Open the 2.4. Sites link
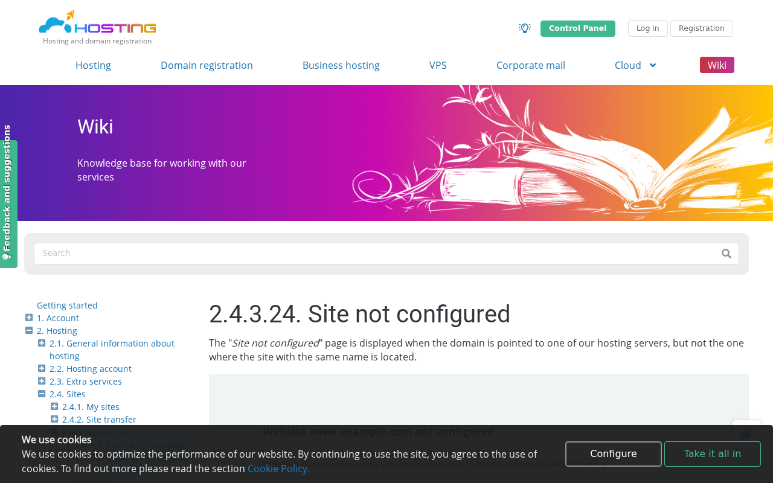This screenshot has height=483, width=773. coord(68,394)
